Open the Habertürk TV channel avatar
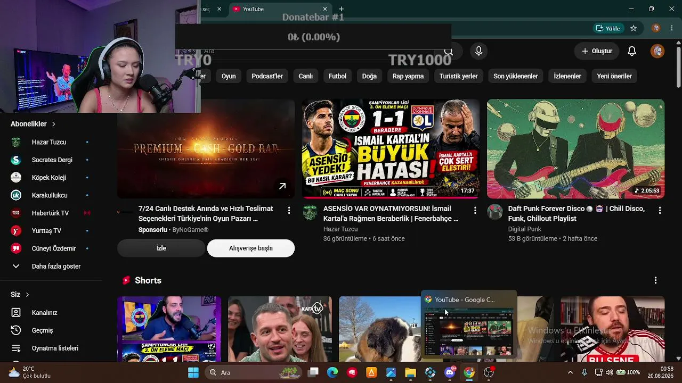682x383 pixels. (16, 213)
